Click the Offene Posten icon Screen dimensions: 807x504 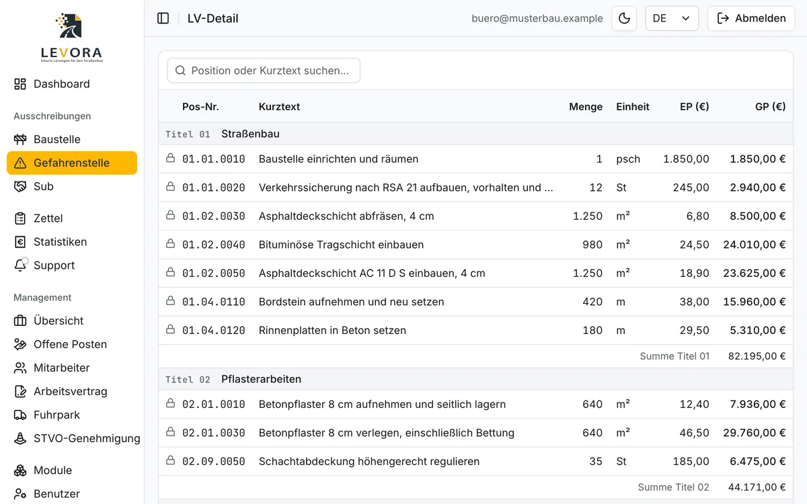pyautogui.click(x=20, y=344)
